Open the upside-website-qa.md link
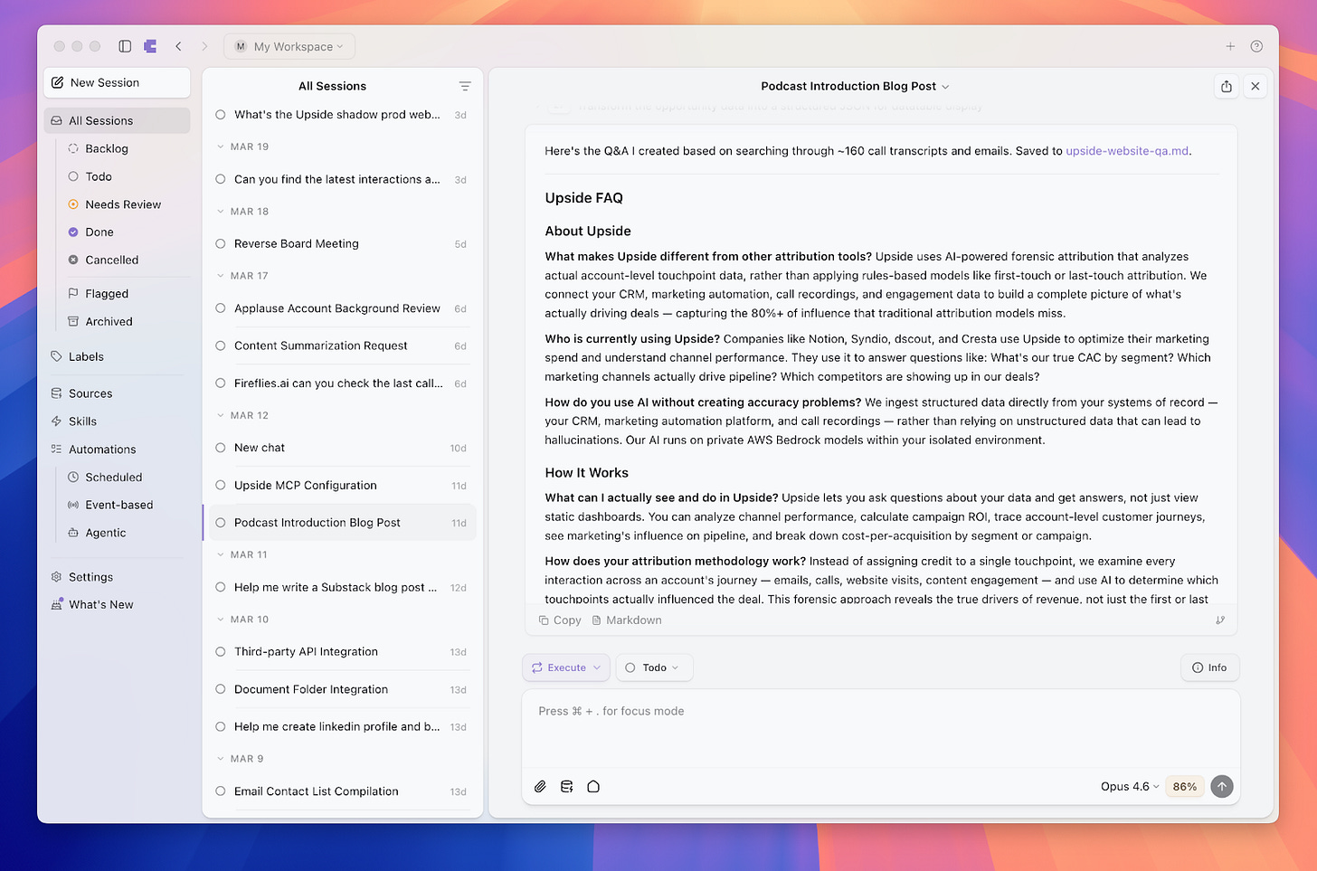 tap(1127, 151)
